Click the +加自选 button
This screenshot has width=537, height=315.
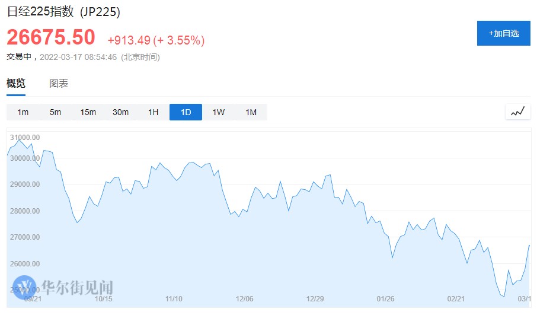503,33
